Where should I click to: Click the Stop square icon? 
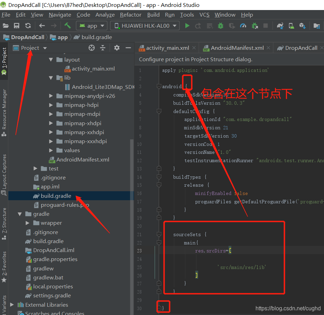click(x=266, y=26)
